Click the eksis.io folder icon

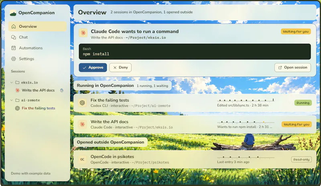point(17,82)
